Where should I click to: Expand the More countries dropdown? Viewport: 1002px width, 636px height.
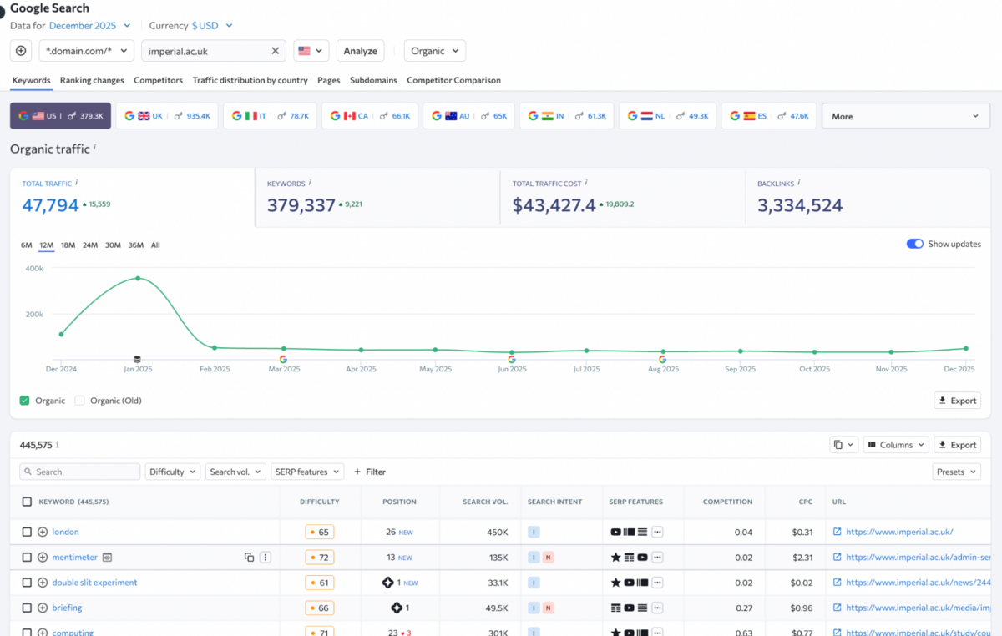pyautogui.click(x=906, y=116)
